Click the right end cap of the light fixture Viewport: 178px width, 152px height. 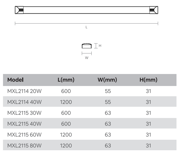click(x=154, y=10)
